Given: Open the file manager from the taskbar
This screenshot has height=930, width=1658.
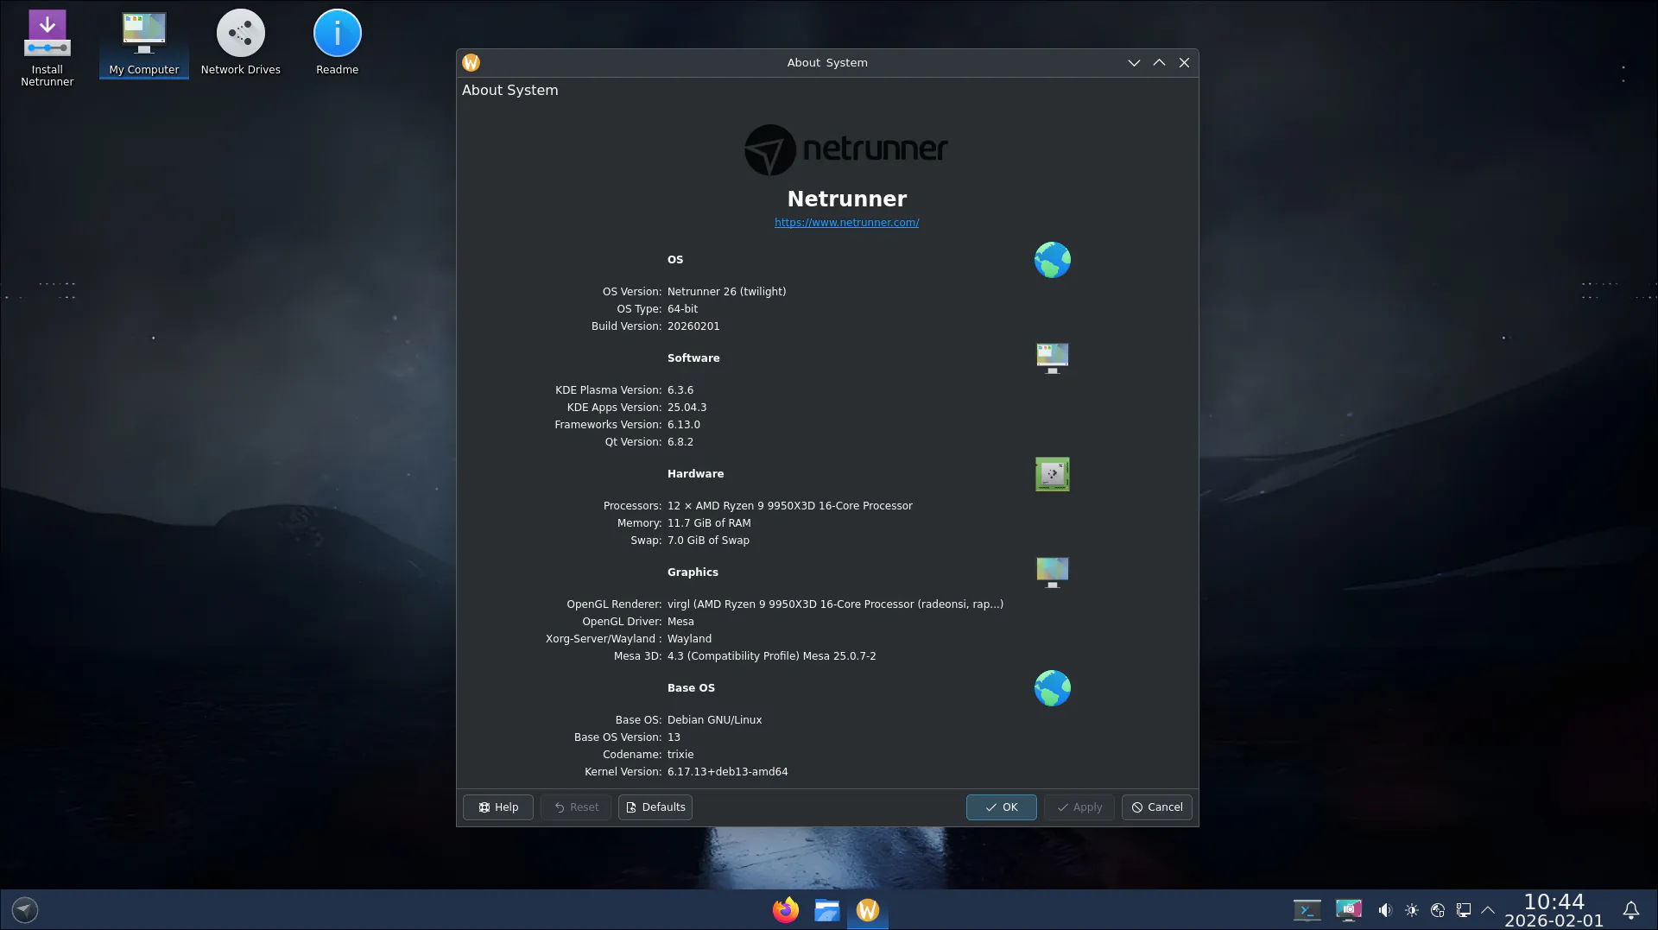Looking at the screenshot, I should pyautogui.click(x=826, y=910).
